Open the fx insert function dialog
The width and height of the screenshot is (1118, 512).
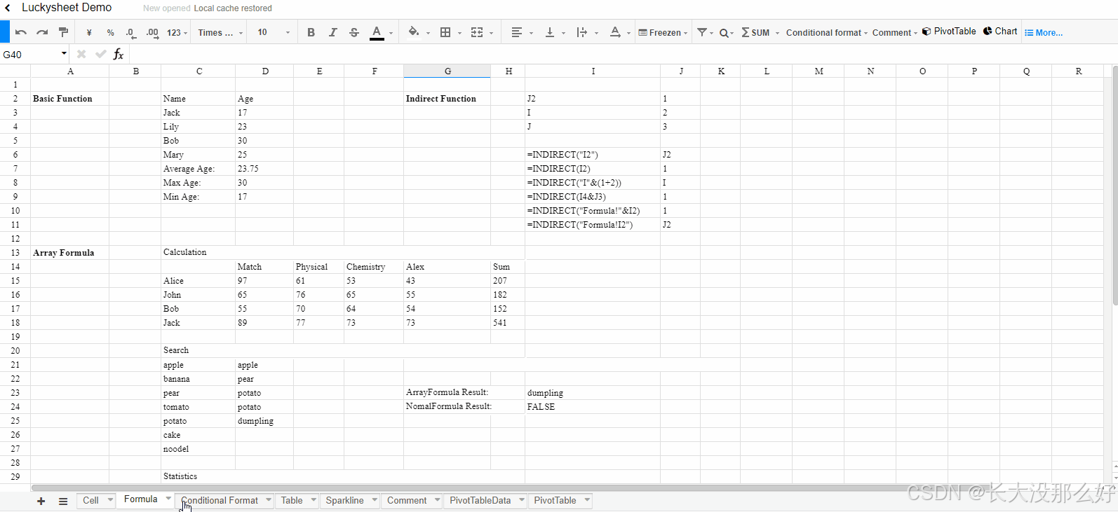119,54
